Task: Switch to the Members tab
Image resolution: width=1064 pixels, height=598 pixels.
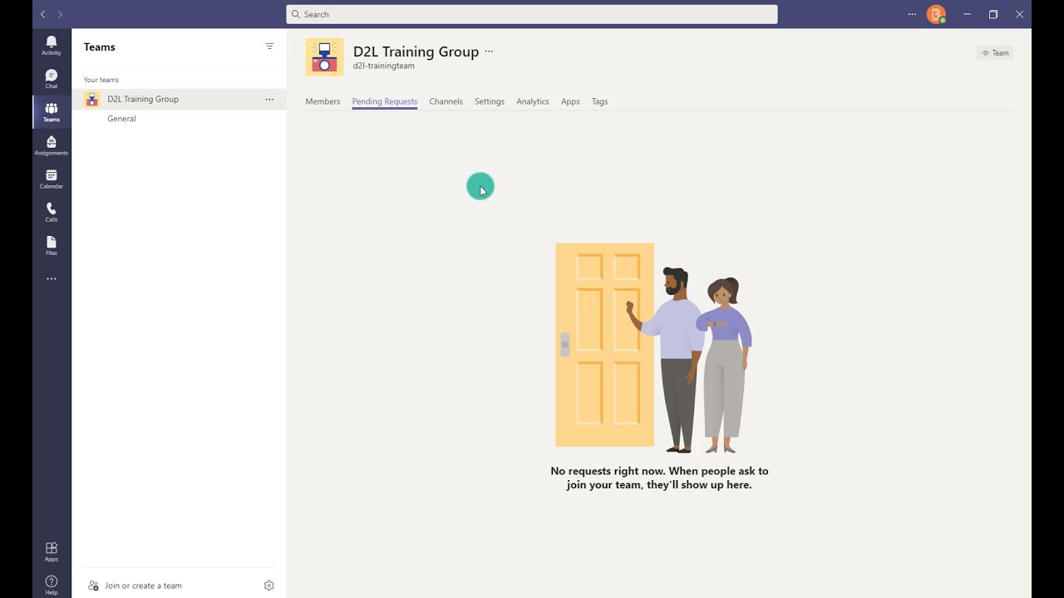Action: pos(323,101)
